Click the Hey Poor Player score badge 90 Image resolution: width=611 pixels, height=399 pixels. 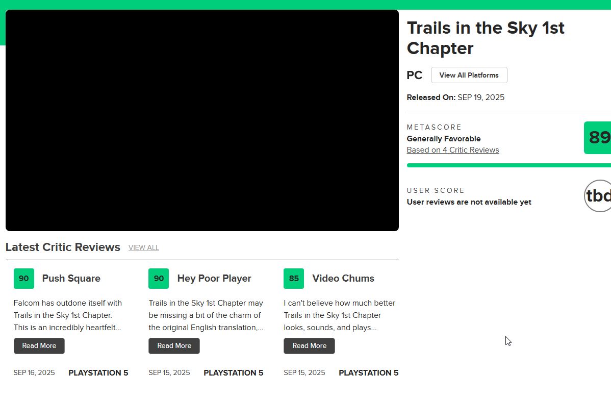pyautogui.click(x=159, y=279)
